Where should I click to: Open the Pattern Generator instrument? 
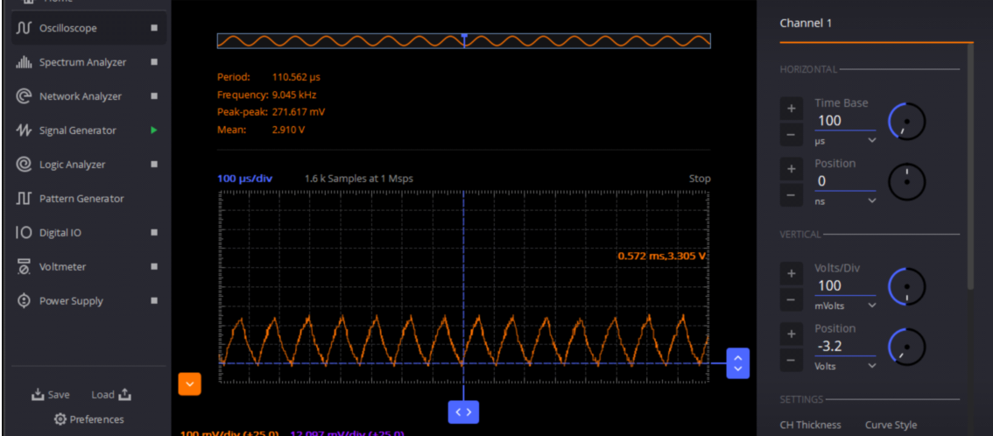coord(88,199)
